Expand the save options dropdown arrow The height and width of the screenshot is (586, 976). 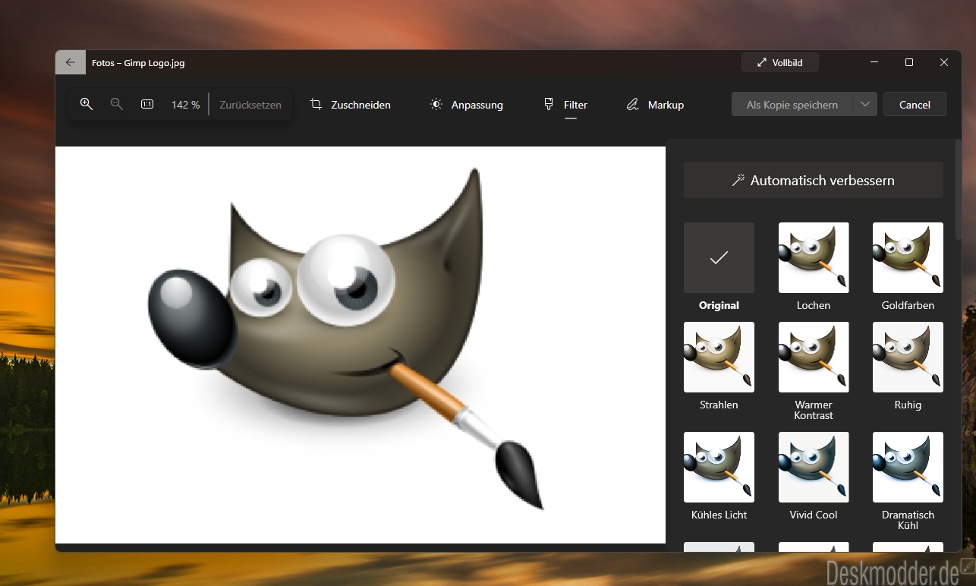(865, 105)
